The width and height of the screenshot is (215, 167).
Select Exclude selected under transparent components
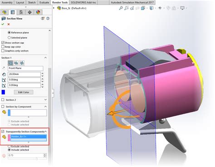(9, 147)
